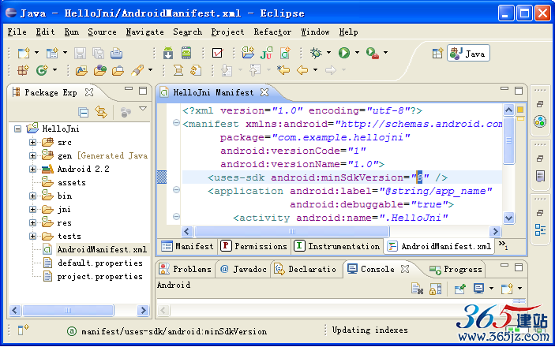Click the Back navigation arrow icon
The width and height of the screenshot is (555, 347).
click(302, 70)
